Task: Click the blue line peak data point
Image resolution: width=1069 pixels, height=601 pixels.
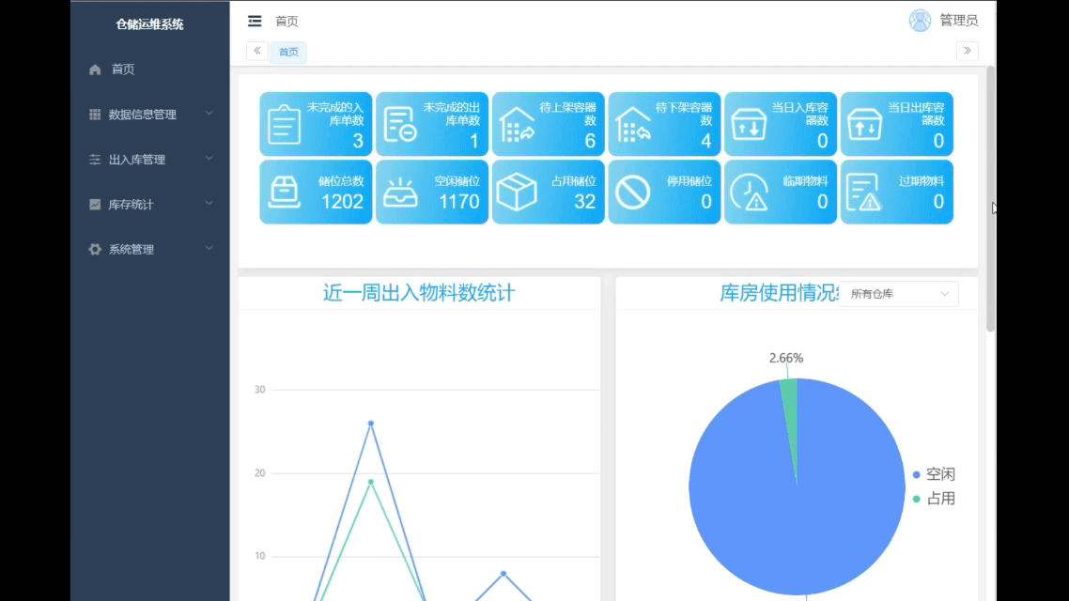Action: tap(371, 424)
